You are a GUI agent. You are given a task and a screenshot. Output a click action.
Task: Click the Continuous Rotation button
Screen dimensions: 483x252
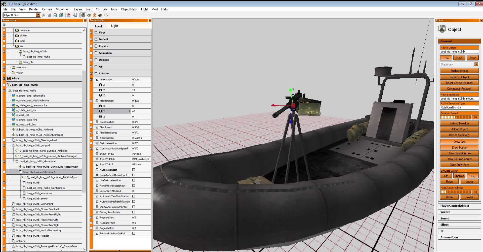(459, 88)
